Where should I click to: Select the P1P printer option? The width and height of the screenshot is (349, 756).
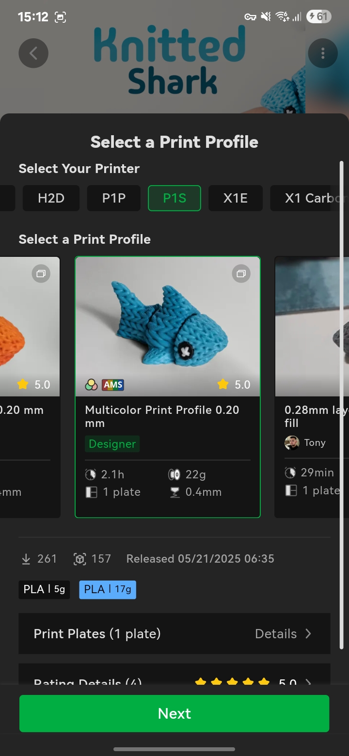pos(113,198)
